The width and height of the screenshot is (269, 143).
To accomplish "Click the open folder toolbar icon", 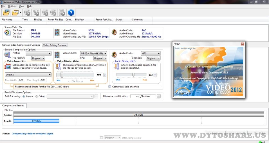I will [x=15, y=13].
